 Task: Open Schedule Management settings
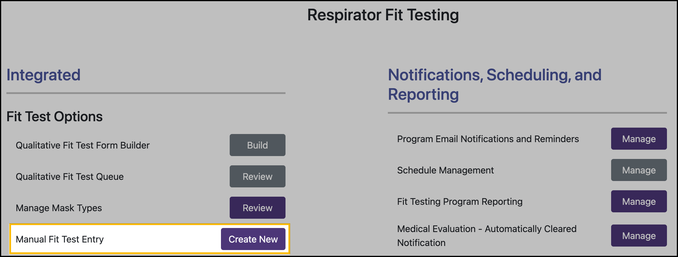tap(638, 170)
